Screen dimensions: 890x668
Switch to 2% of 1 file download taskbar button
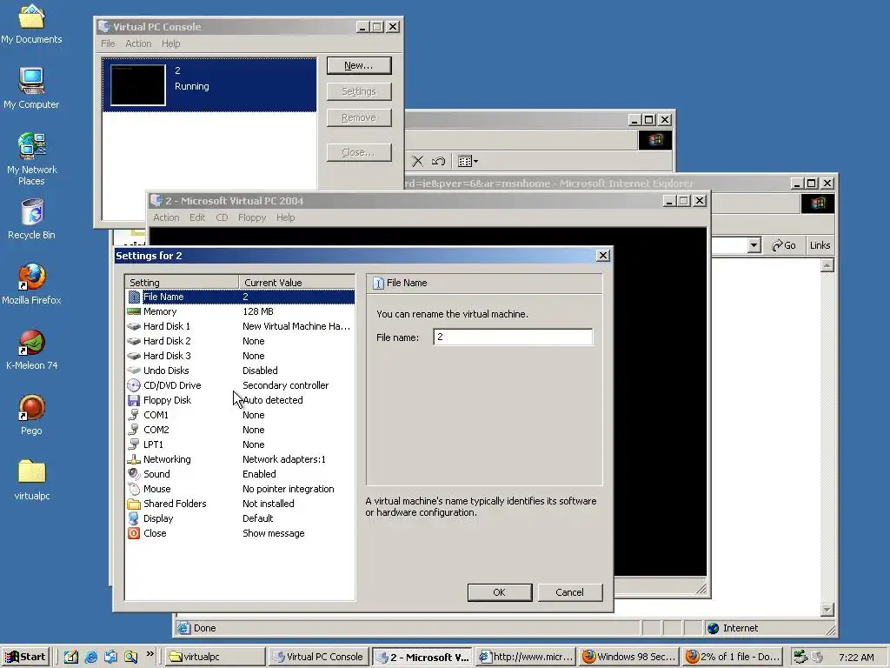[x=733, y=657]
